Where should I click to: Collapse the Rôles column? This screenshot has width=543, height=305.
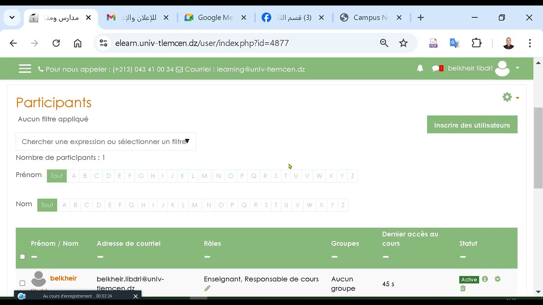[207, 256]
